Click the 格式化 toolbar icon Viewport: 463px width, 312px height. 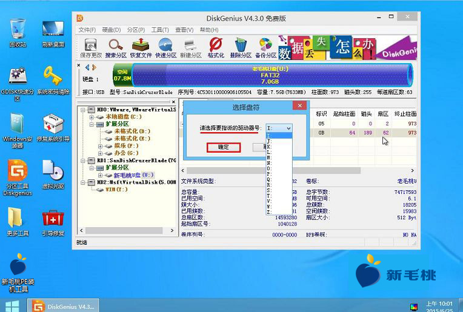click(x=216, y=48)
